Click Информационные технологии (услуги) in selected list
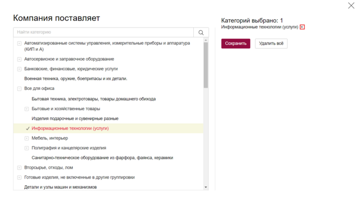The width and height of the screenshot is (358, 204). [259, 27]
